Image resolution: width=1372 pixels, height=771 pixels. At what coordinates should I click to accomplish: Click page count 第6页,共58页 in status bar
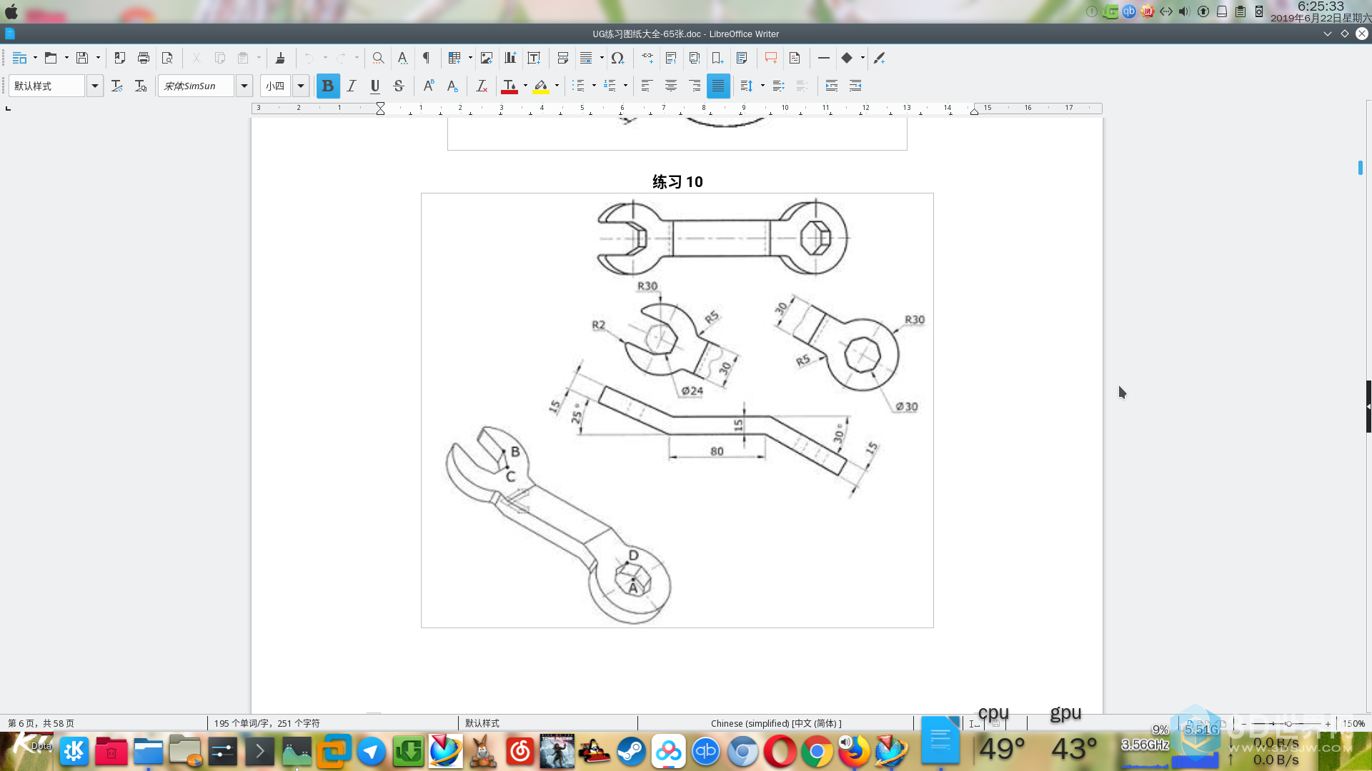click(41, 723)
